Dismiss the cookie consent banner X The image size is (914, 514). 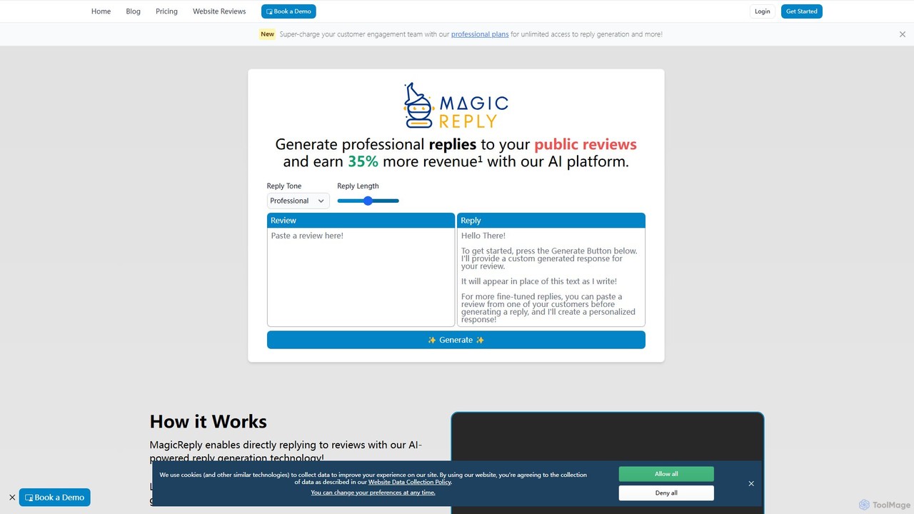click(x=751, y=484)
